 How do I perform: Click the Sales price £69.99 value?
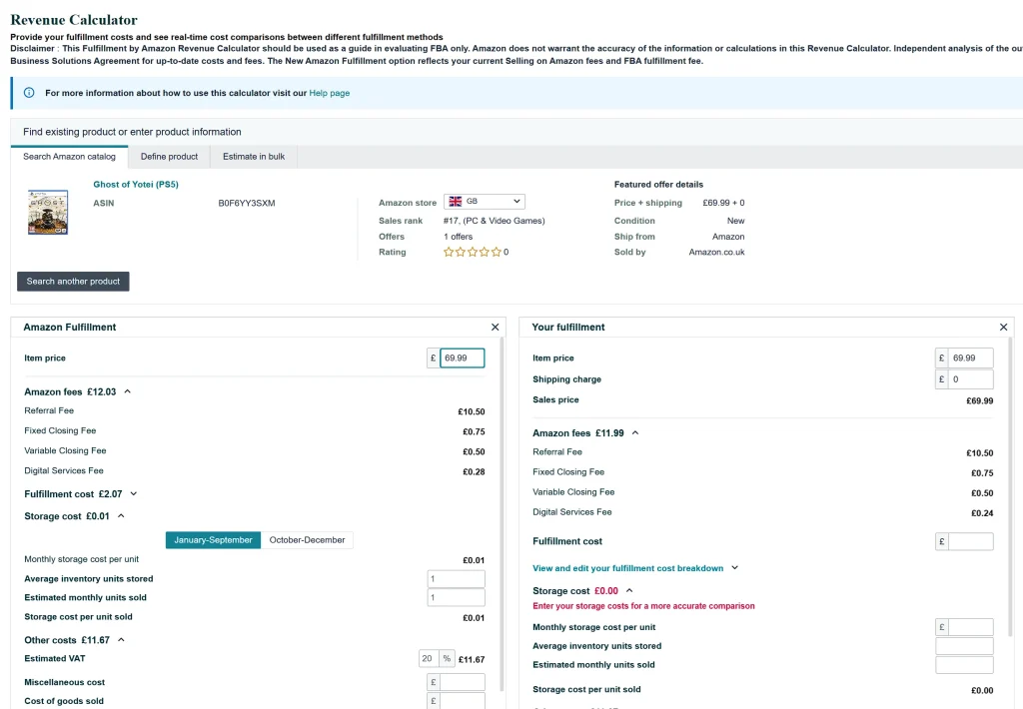click(980, 400)
